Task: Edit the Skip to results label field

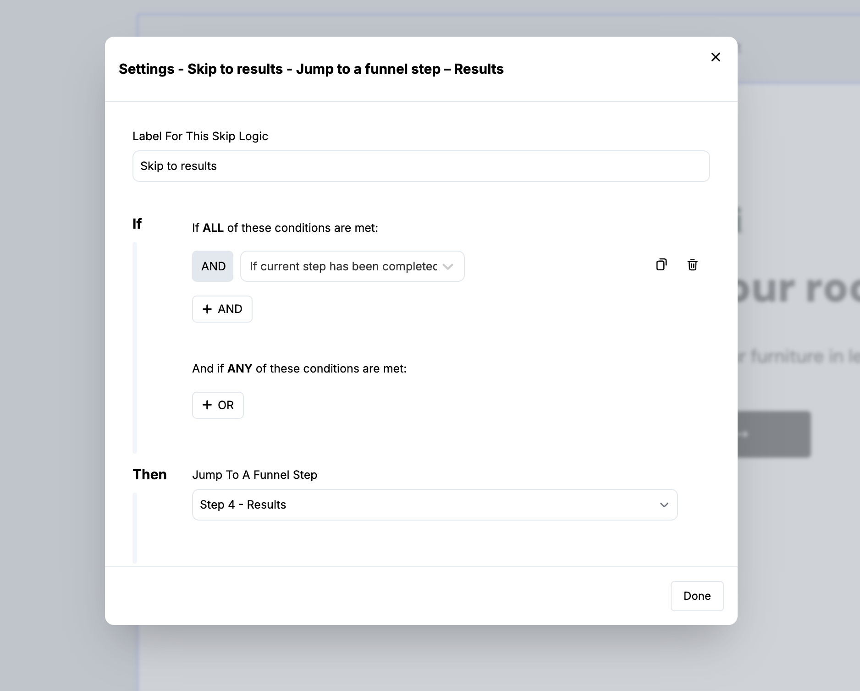Action: pos(421,166)
